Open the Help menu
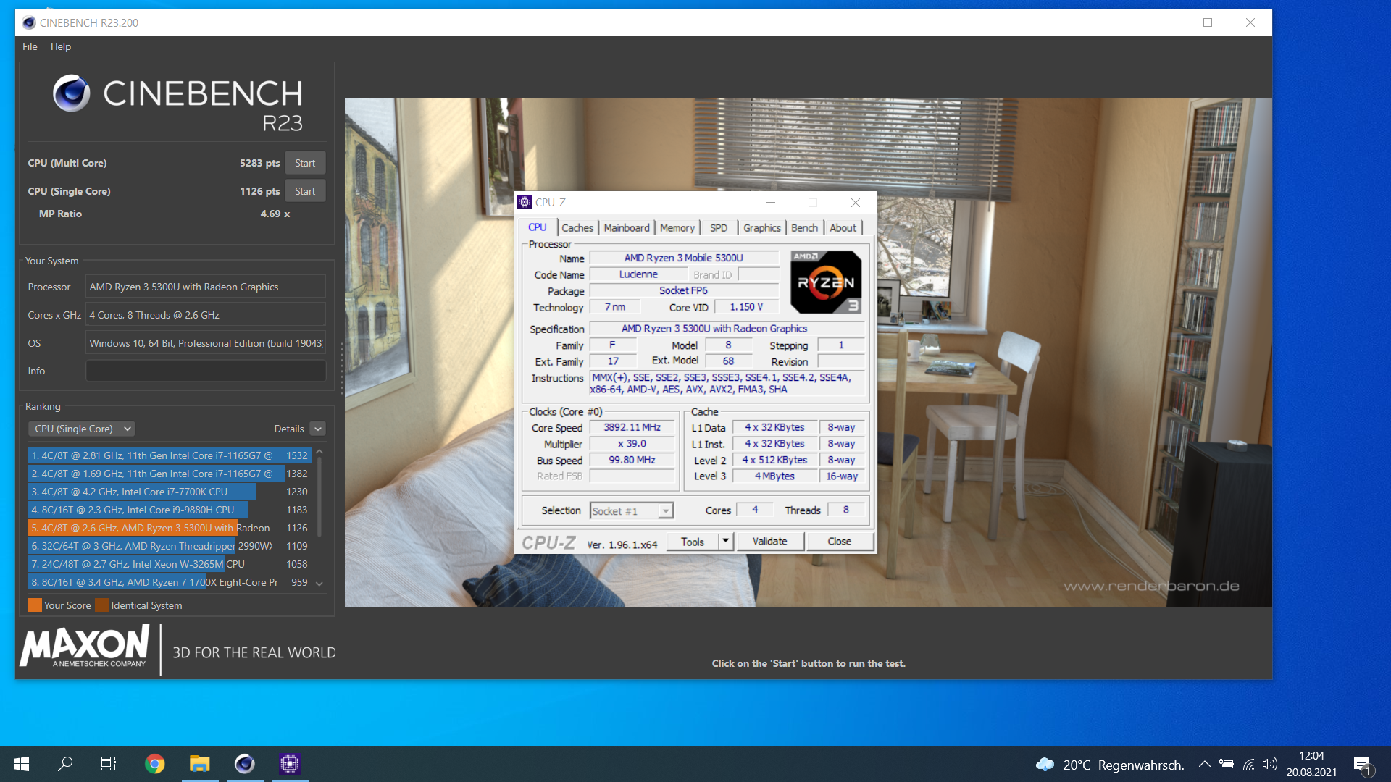Viewport: 1391px width, 782px height. pyautogui.click(x=61, y=46)
